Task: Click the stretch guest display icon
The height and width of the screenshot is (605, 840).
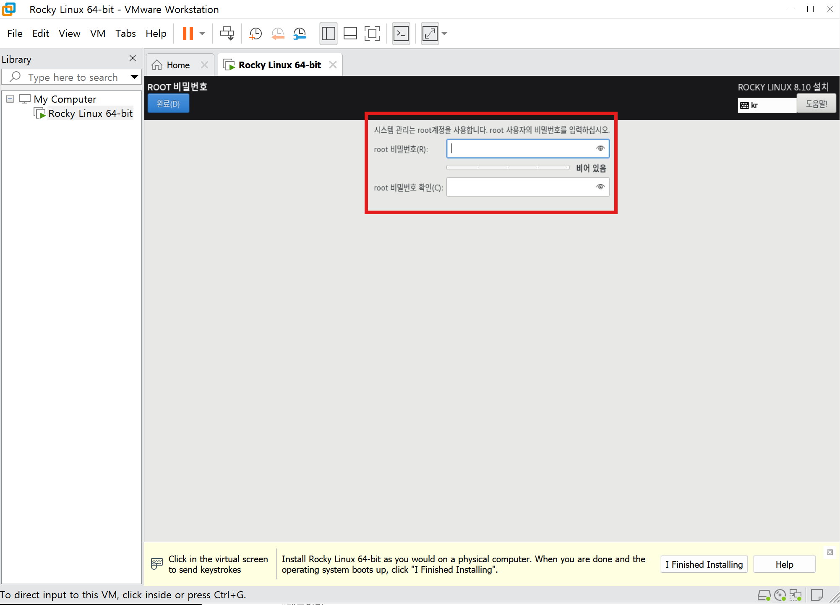Action: tap(430, 34)
